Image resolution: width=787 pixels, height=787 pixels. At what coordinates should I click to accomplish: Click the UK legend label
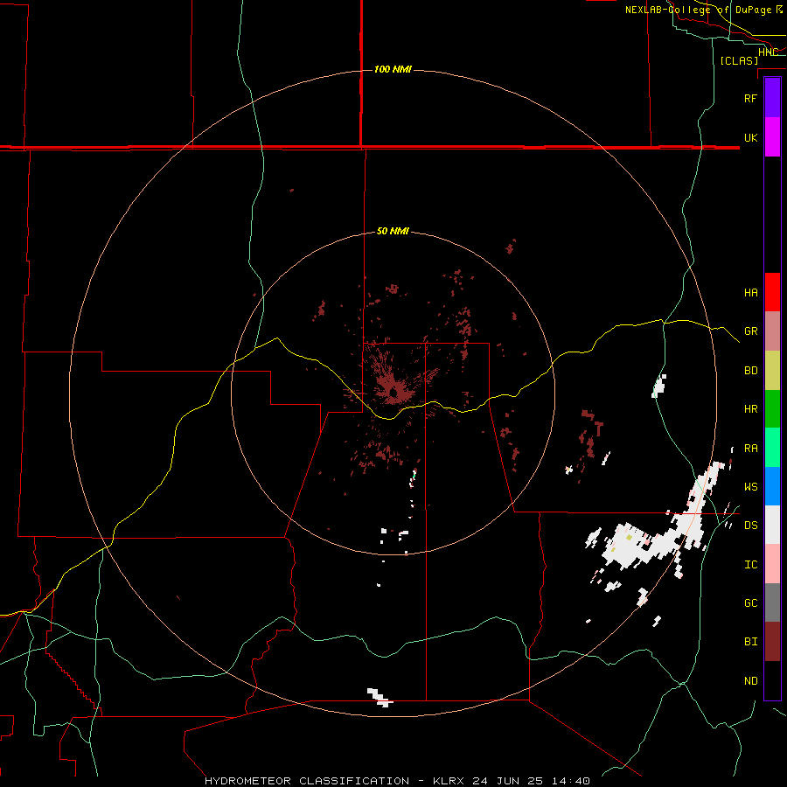coord(751,137)
